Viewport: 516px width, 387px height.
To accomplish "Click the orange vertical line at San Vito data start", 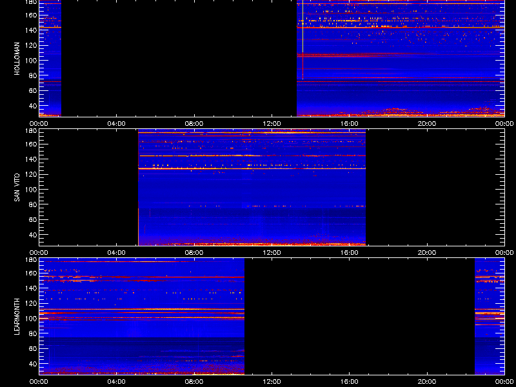I will pyautogui.click(x=138, y=227).
